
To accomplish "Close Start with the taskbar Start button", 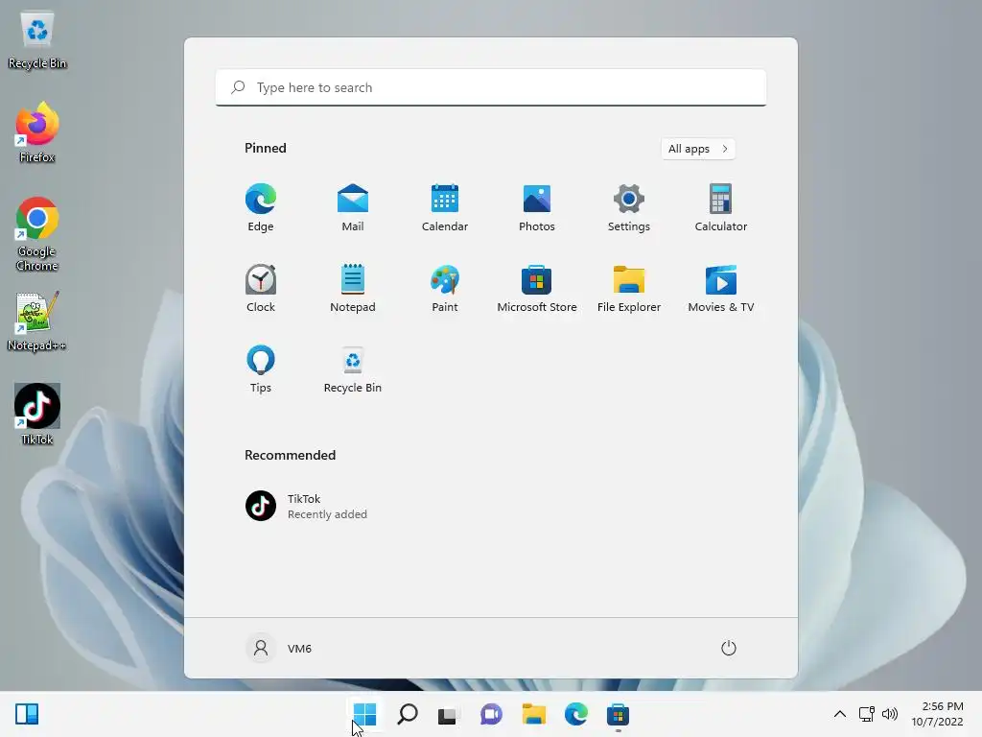I will pos(364,714).
